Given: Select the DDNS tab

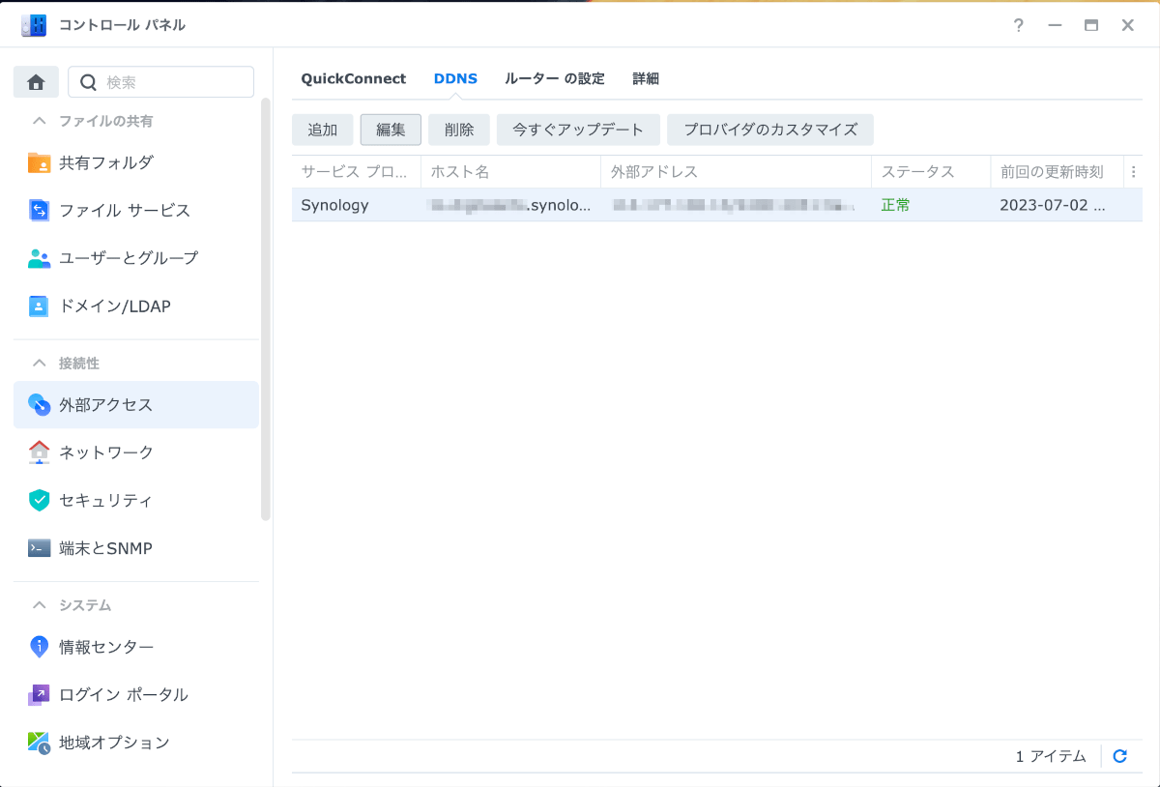Looking at the screenshot, I should [455, 78].
